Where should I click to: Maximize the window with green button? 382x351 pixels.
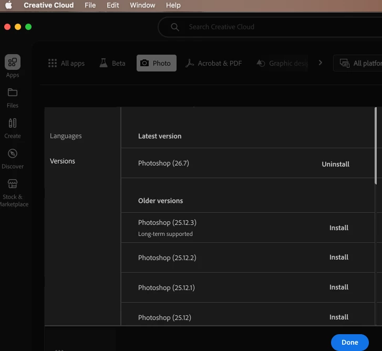point(28,27)
